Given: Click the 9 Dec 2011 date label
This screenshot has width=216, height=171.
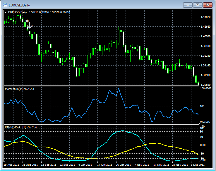Looking at the screenshot, I should (198, 165).
